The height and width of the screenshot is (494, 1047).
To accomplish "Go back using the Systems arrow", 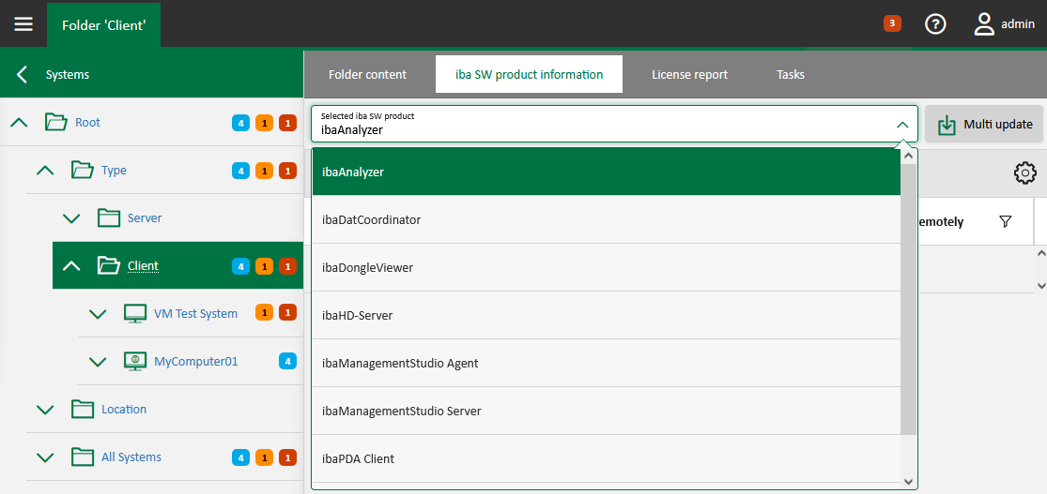I will [22, 74].
